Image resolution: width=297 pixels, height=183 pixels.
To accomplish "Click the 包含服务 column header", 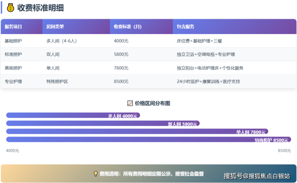I will pyautogui.click(x=185, y=27).
